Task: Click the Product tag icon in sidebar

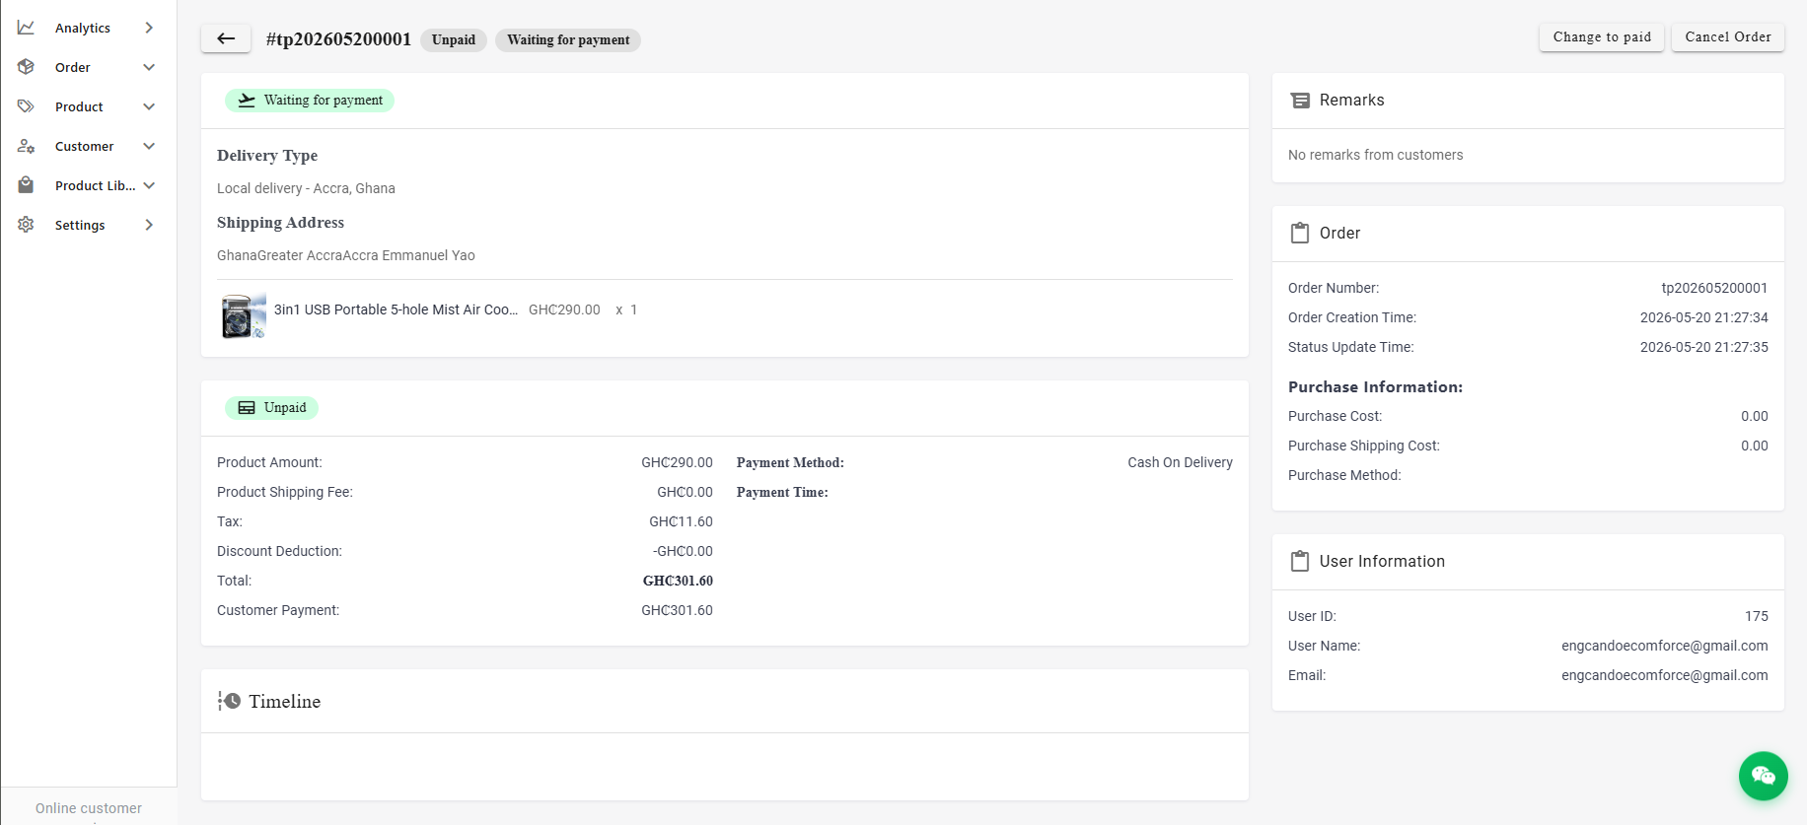Action: pos(26,106)
